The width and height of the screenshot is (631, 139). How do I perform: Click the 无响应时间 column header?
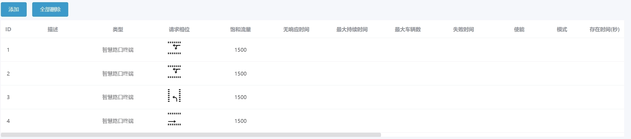(x=296, y=30)
